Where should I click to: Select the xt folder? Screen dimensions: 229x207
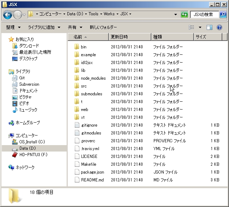pyautogui.click(x=83, y=117)
